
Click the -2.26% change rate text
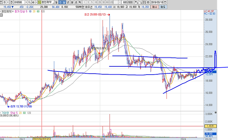[29, 7]
